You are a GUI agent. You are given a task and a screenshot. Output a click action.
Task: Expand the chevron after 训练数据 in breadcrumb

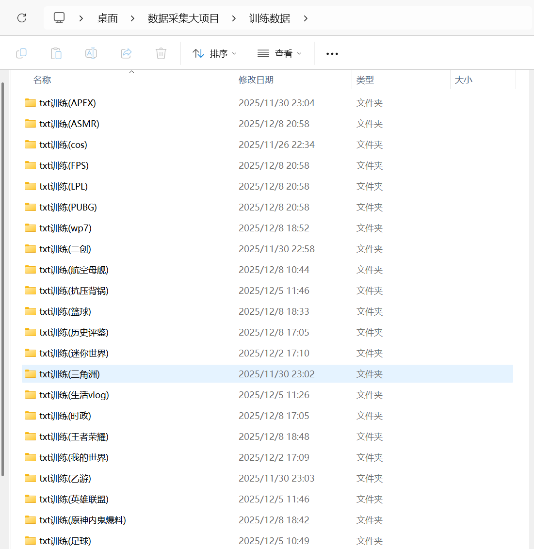tap(305, 18)
